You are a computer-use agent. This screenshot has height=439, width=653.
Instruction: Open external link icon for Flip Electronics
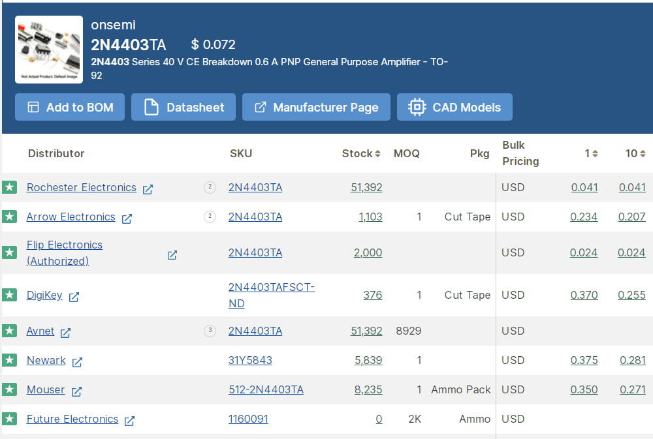(172, 255)
